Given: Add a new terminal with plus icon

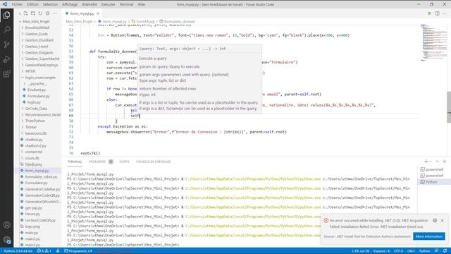Looking at the screenshot, I should click(426, 162).
